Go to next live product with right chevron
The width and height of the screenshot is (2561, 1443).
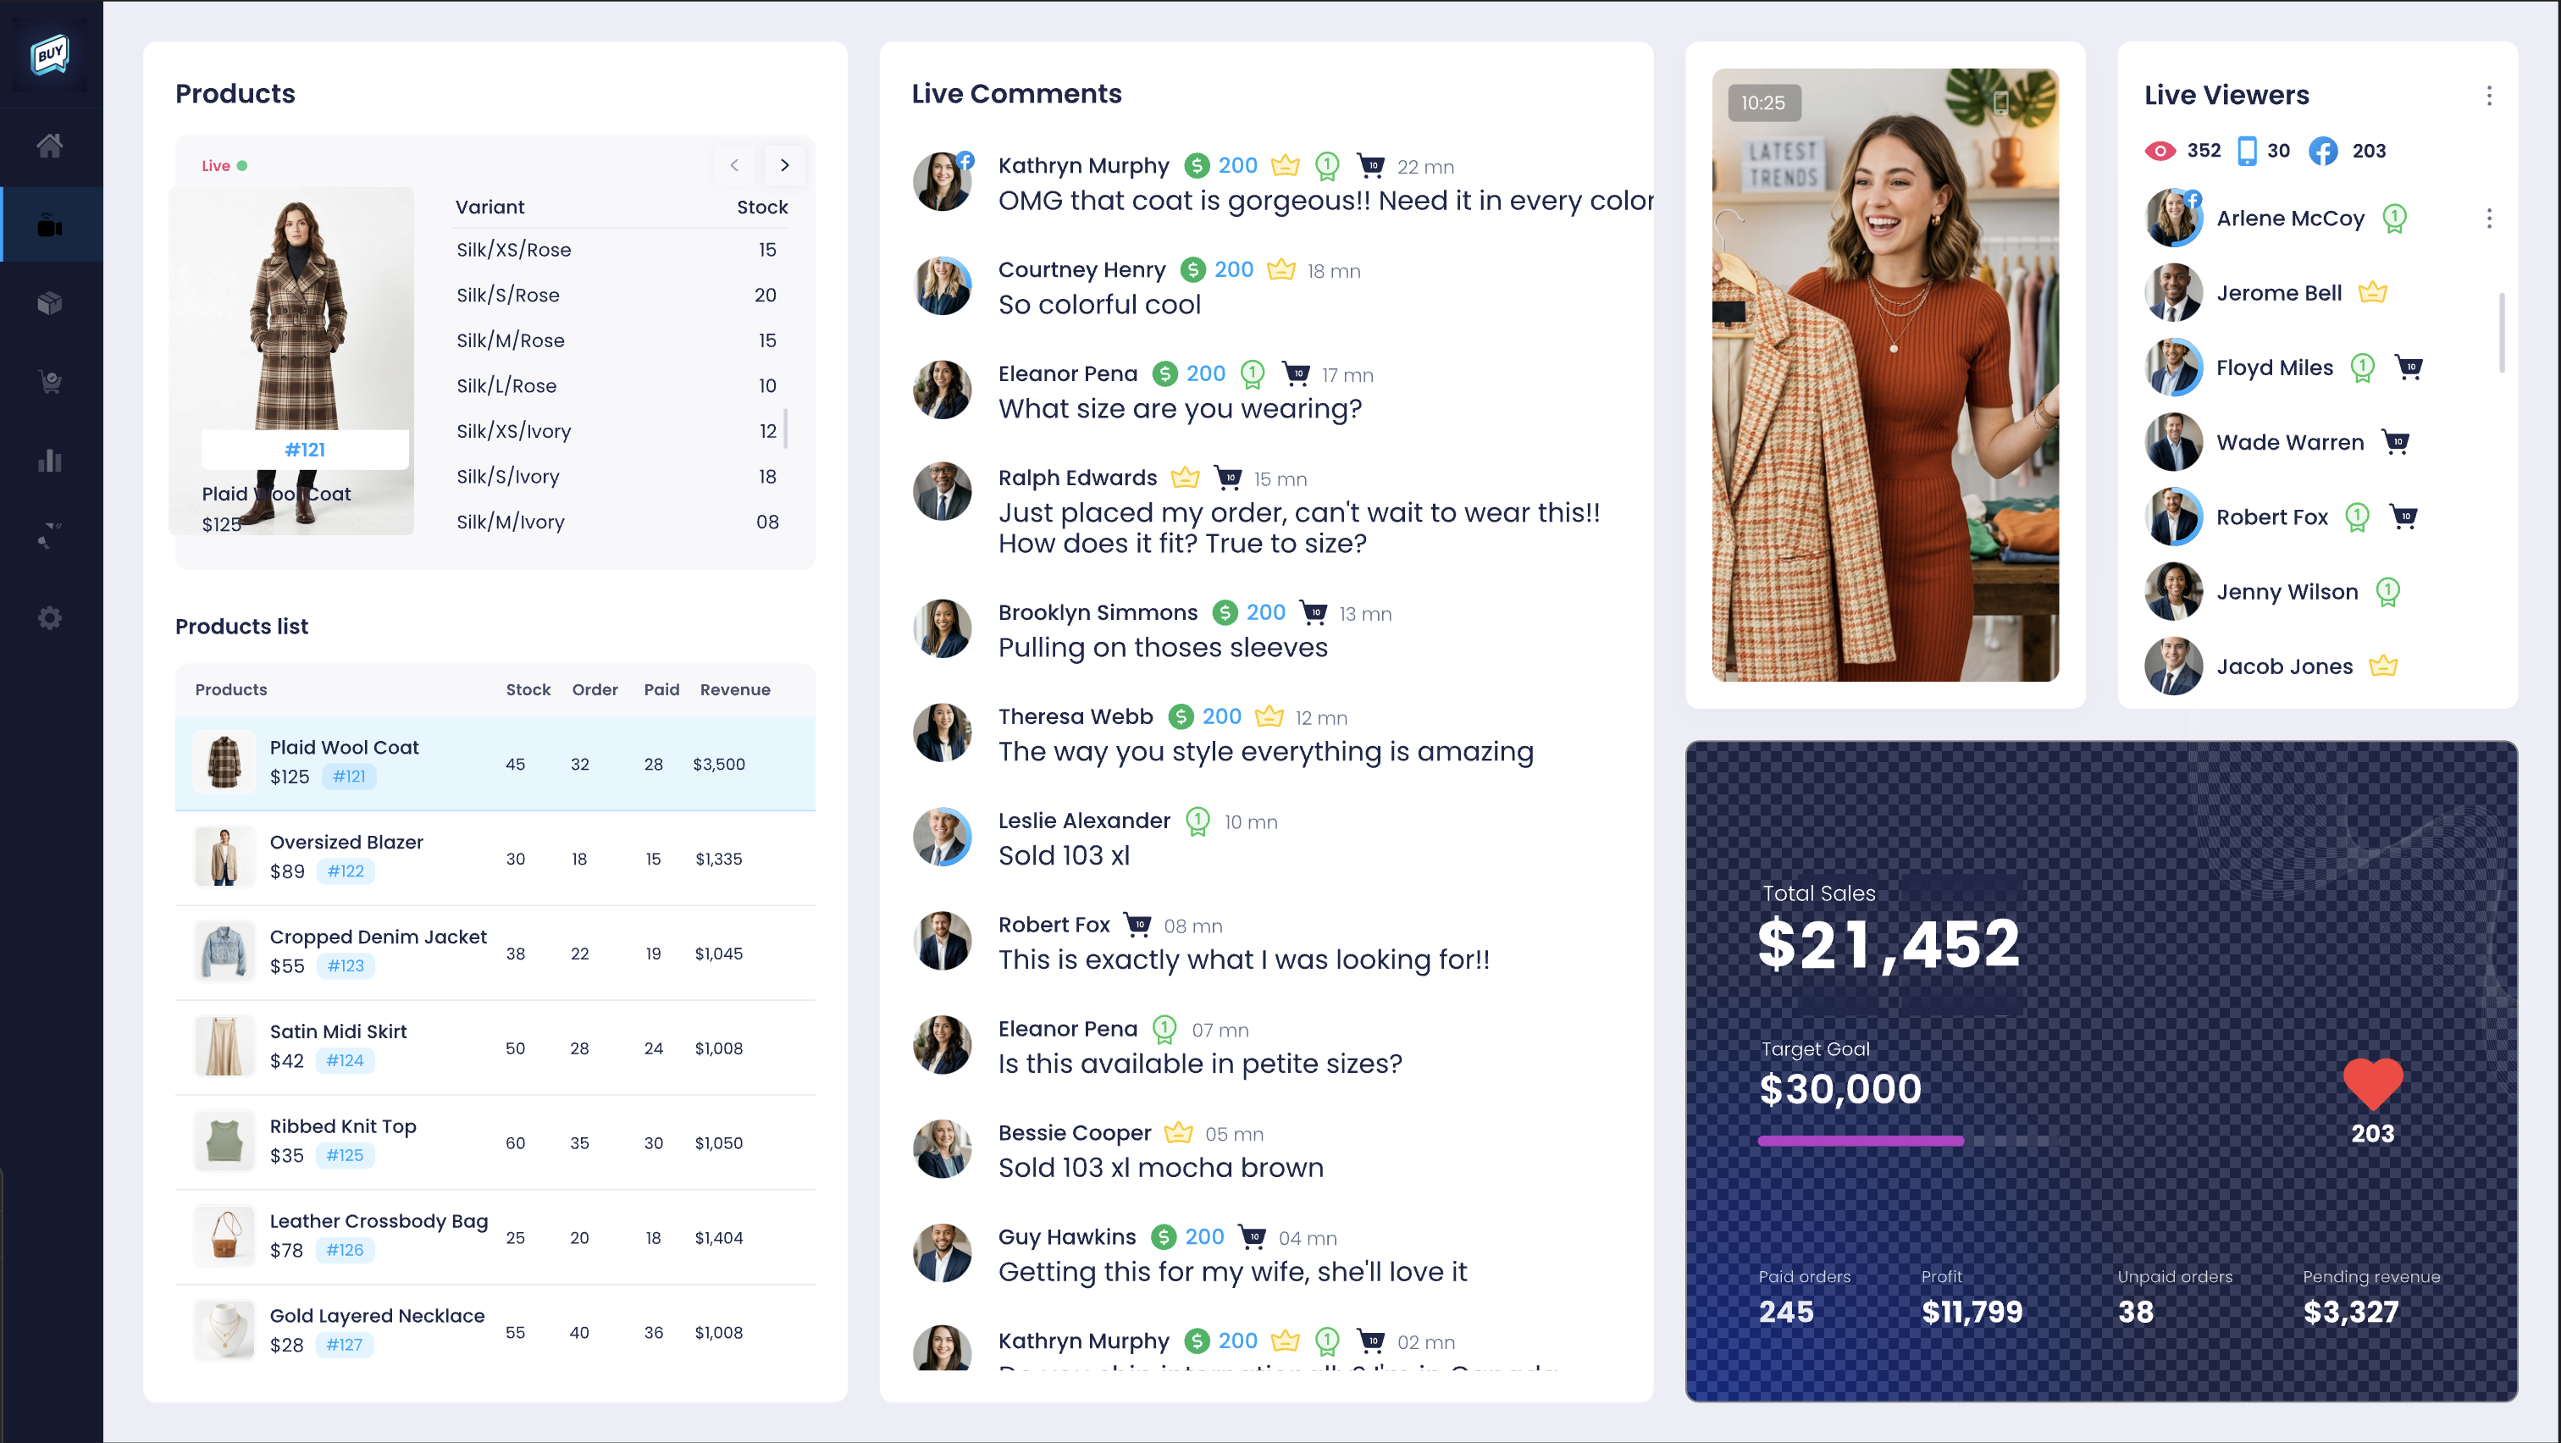pos(784,165)
